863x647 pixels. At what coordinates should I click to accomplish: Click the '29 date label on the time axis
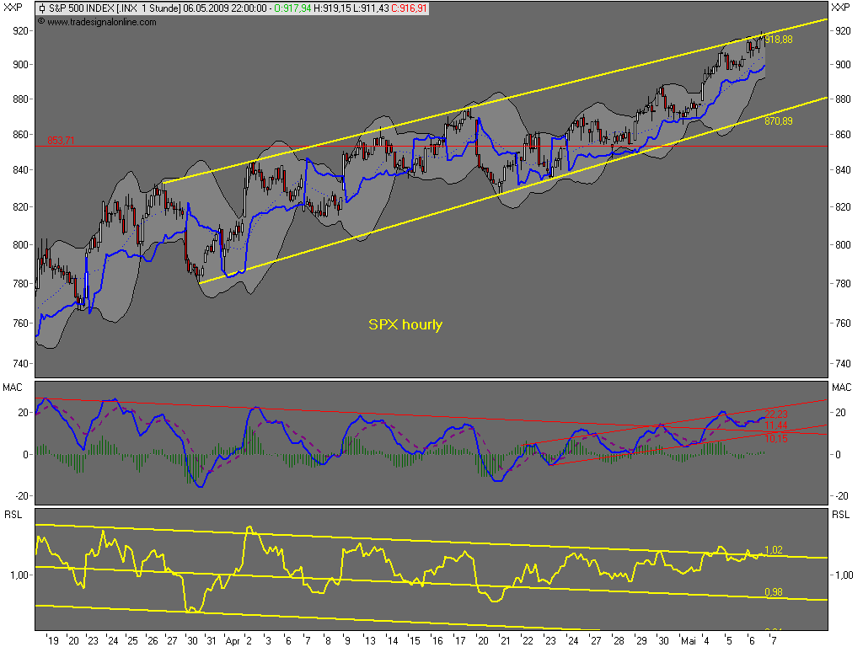[641, 641]
